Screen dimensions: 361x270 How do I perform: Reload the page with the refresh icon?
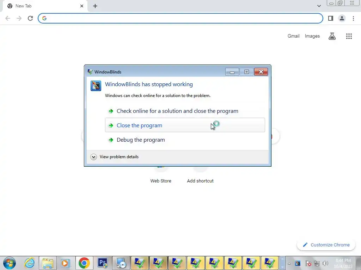30,18
